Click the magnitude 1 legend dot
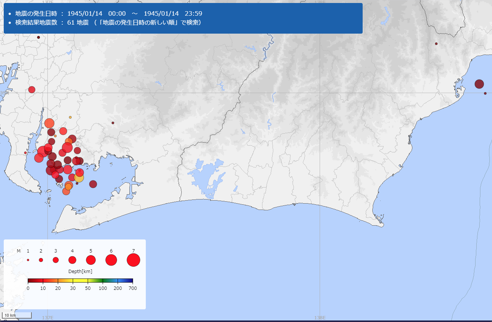 (28, 260)
